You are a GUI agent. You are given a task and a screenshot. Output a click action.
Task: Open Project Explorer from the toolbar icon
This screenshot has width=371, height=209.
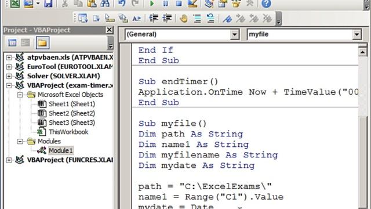(x=209, y=3)
